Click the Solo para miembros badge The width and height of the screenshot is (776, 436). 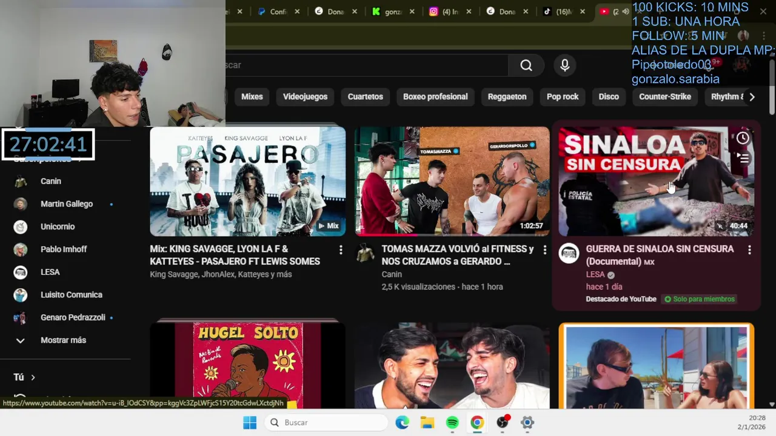[699, 299]
